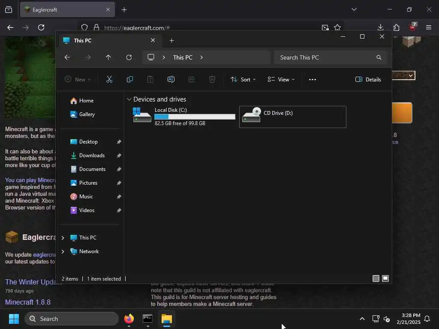
Task: Click the Delete trash icon in toolbar
Action: 212,79
